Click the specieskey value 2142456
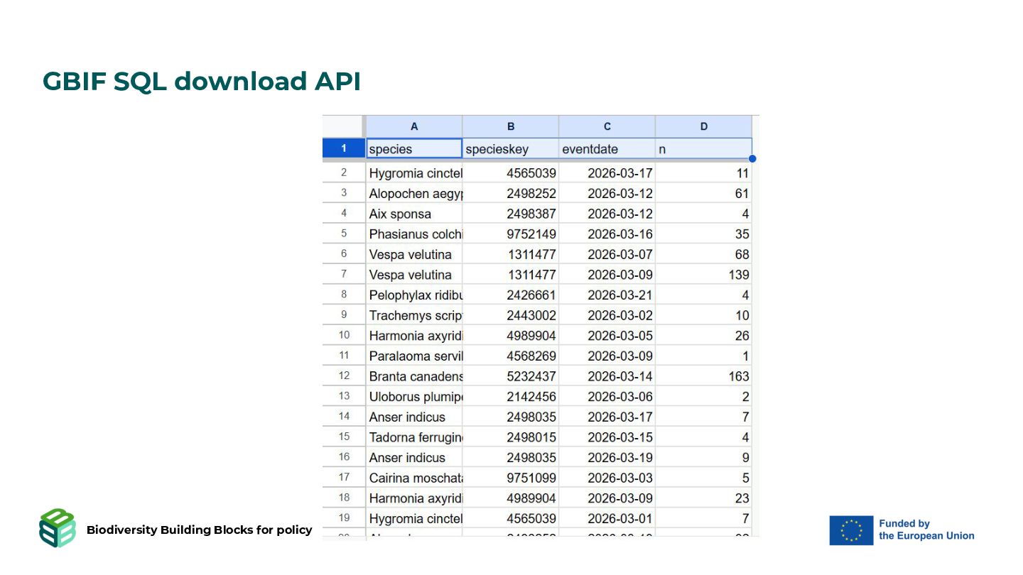The image size is (1023, 575). click(x=511, y=396)
